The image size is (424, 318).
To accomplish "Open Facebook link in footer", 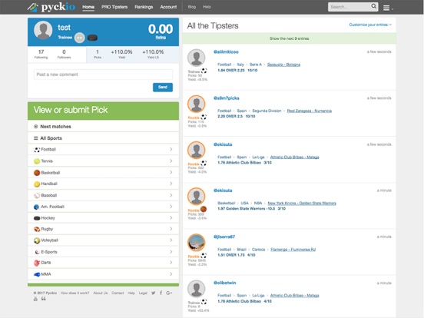I will pos(161,293).
